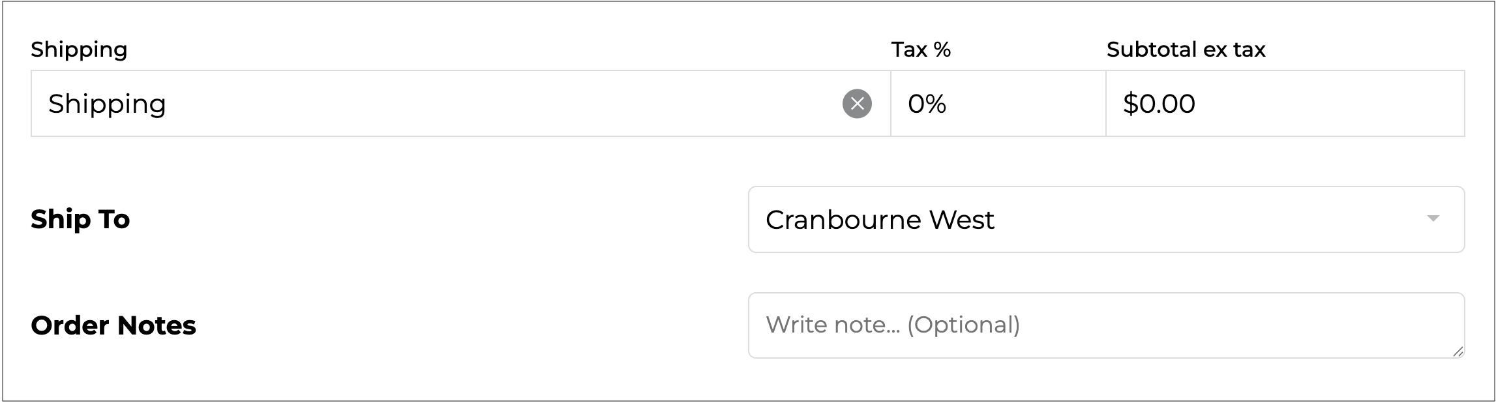Click the Ship To dropdown arrow
The width and height of the screenshot is (1496, 403).
1433,218
